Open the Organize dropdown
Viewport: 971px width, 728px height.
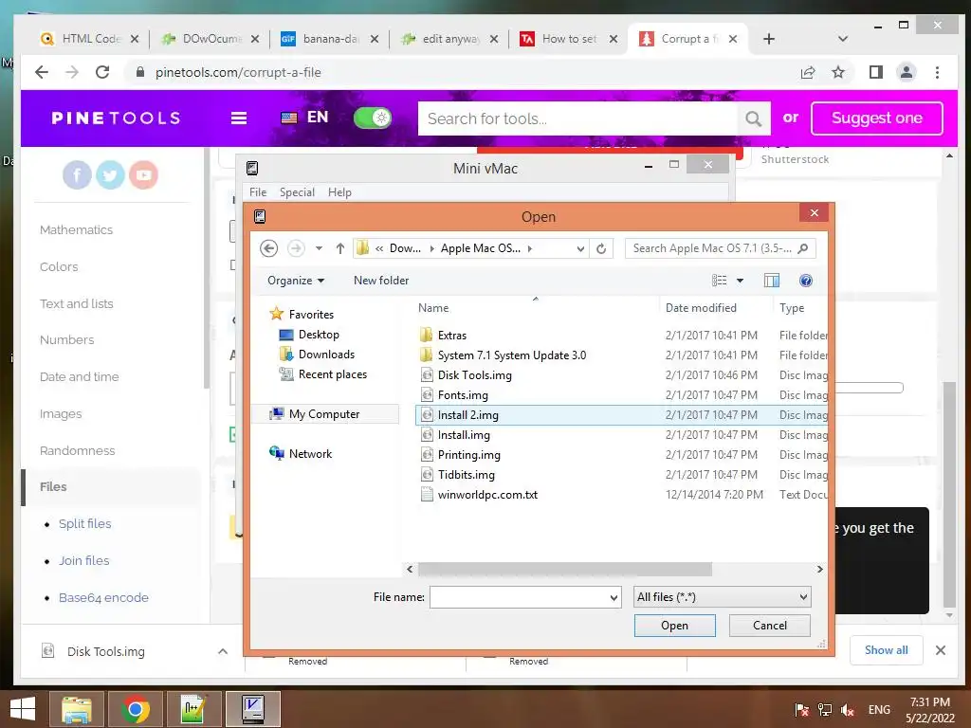coord(296,281)
